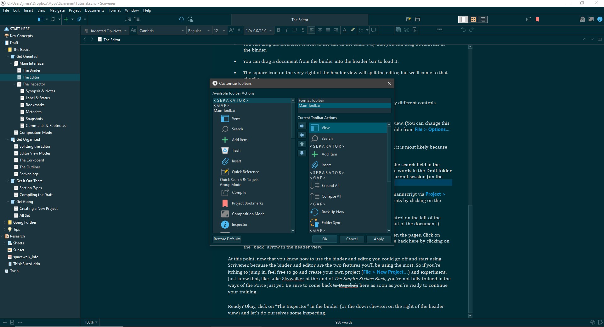The width and height of the screenshot is (604, 327).
Task: Collapse The Inspector folder in binder
Action: 14,84
